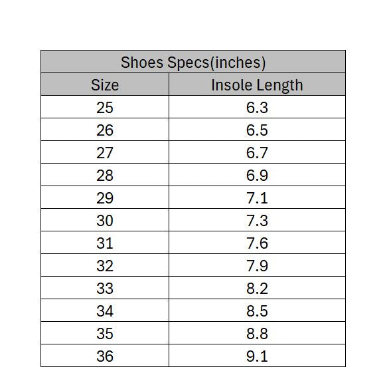Click the 6.3 insole length cell
This screenshot has width=385, height=389.
(x=257, y=107)
